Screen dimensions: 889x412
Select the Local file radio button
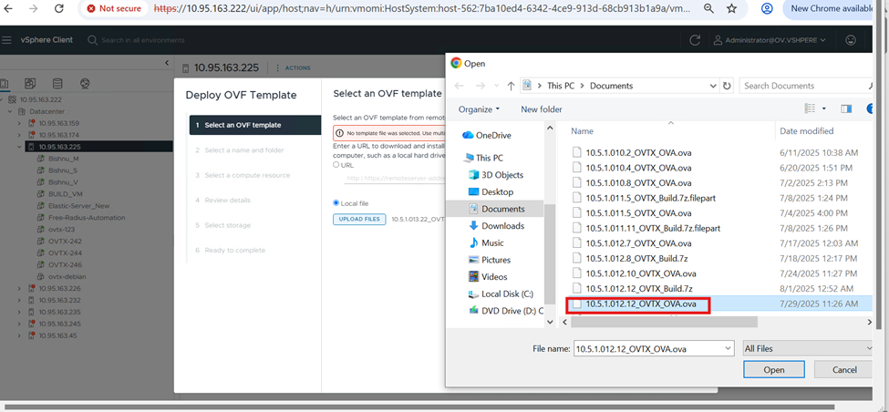tap(337, 202)
